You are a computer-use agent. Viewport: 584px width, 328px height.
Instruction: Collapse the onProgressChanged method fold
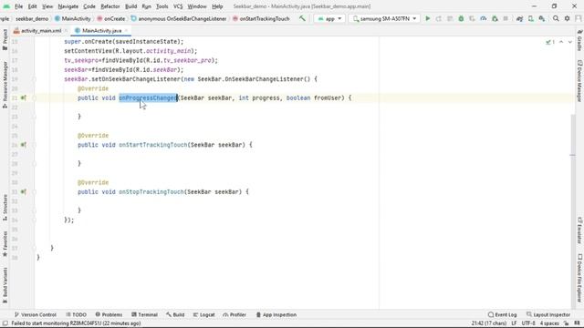34,98
